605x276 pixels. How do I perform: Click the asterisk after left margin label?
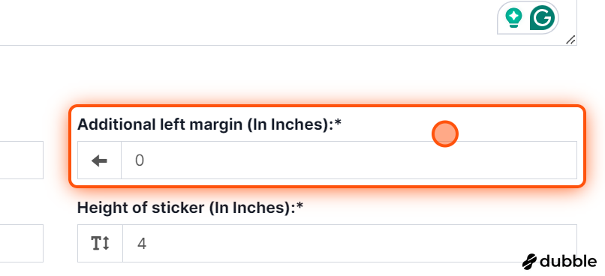pyautogui.click(x=339, y=123)
